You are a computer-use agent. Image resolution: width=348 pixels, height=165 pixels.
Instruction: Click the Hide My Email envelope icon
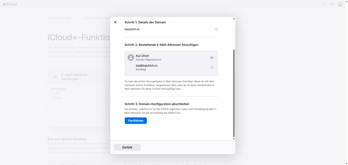(55, 77)
